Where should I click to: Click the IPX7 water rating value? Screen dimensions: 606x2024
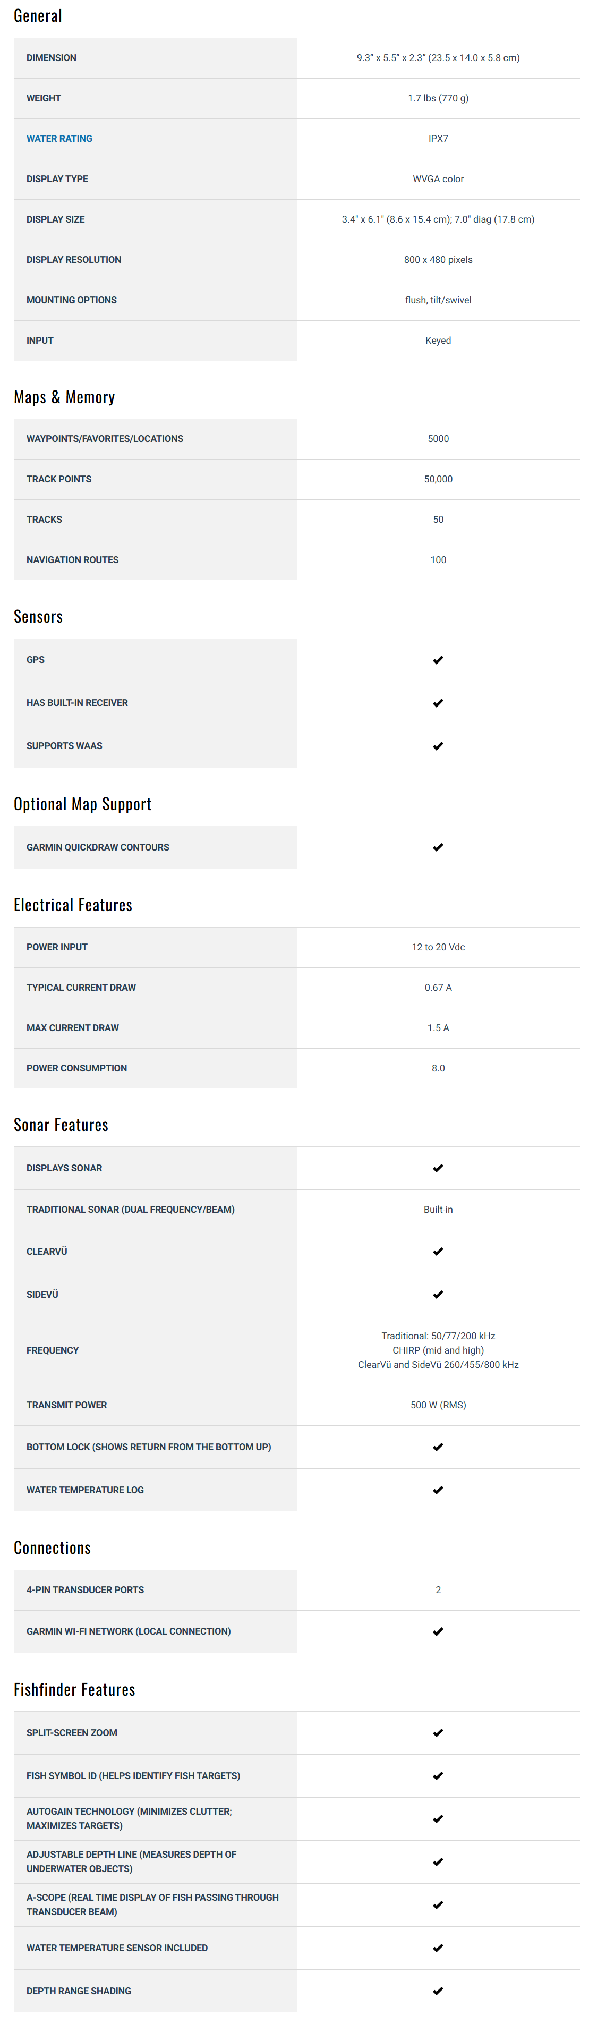438,138
